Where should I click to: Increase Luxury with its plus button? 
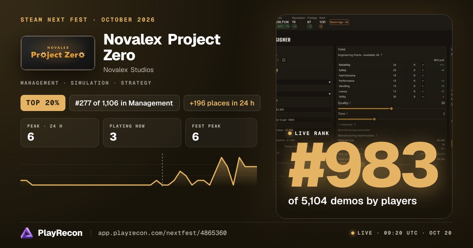[423, 91]
